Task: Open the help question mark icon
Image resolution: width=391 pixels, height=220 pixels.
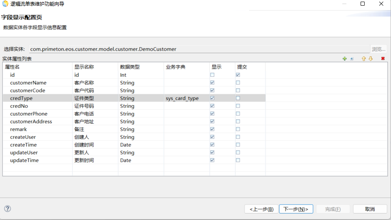Action: click(x=7, y=209)
